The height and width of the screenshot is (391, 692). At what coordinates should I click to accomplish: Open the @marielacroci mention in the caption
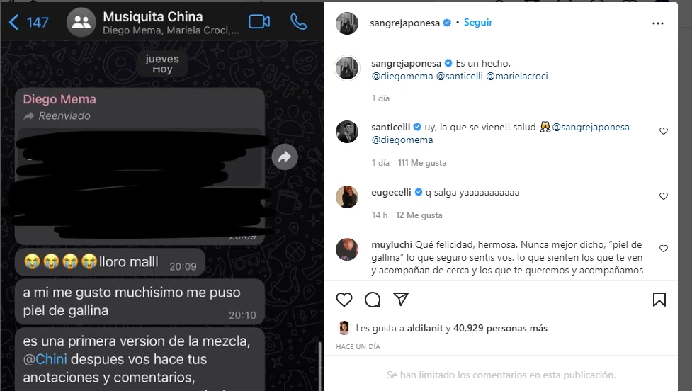point(517,76)
